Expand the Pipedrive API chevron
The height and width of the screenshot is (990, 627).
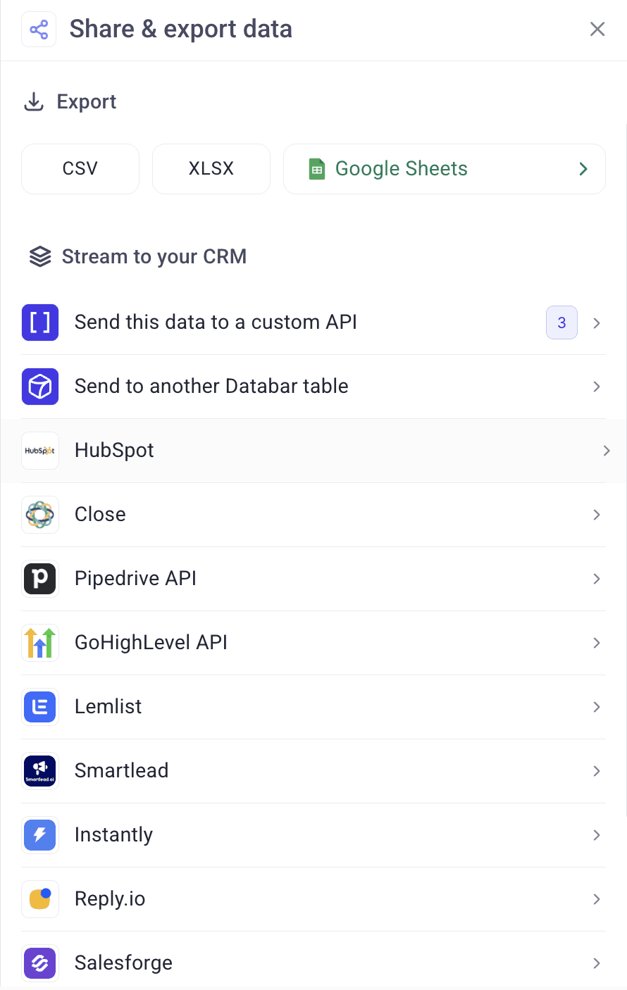point(597,578)
